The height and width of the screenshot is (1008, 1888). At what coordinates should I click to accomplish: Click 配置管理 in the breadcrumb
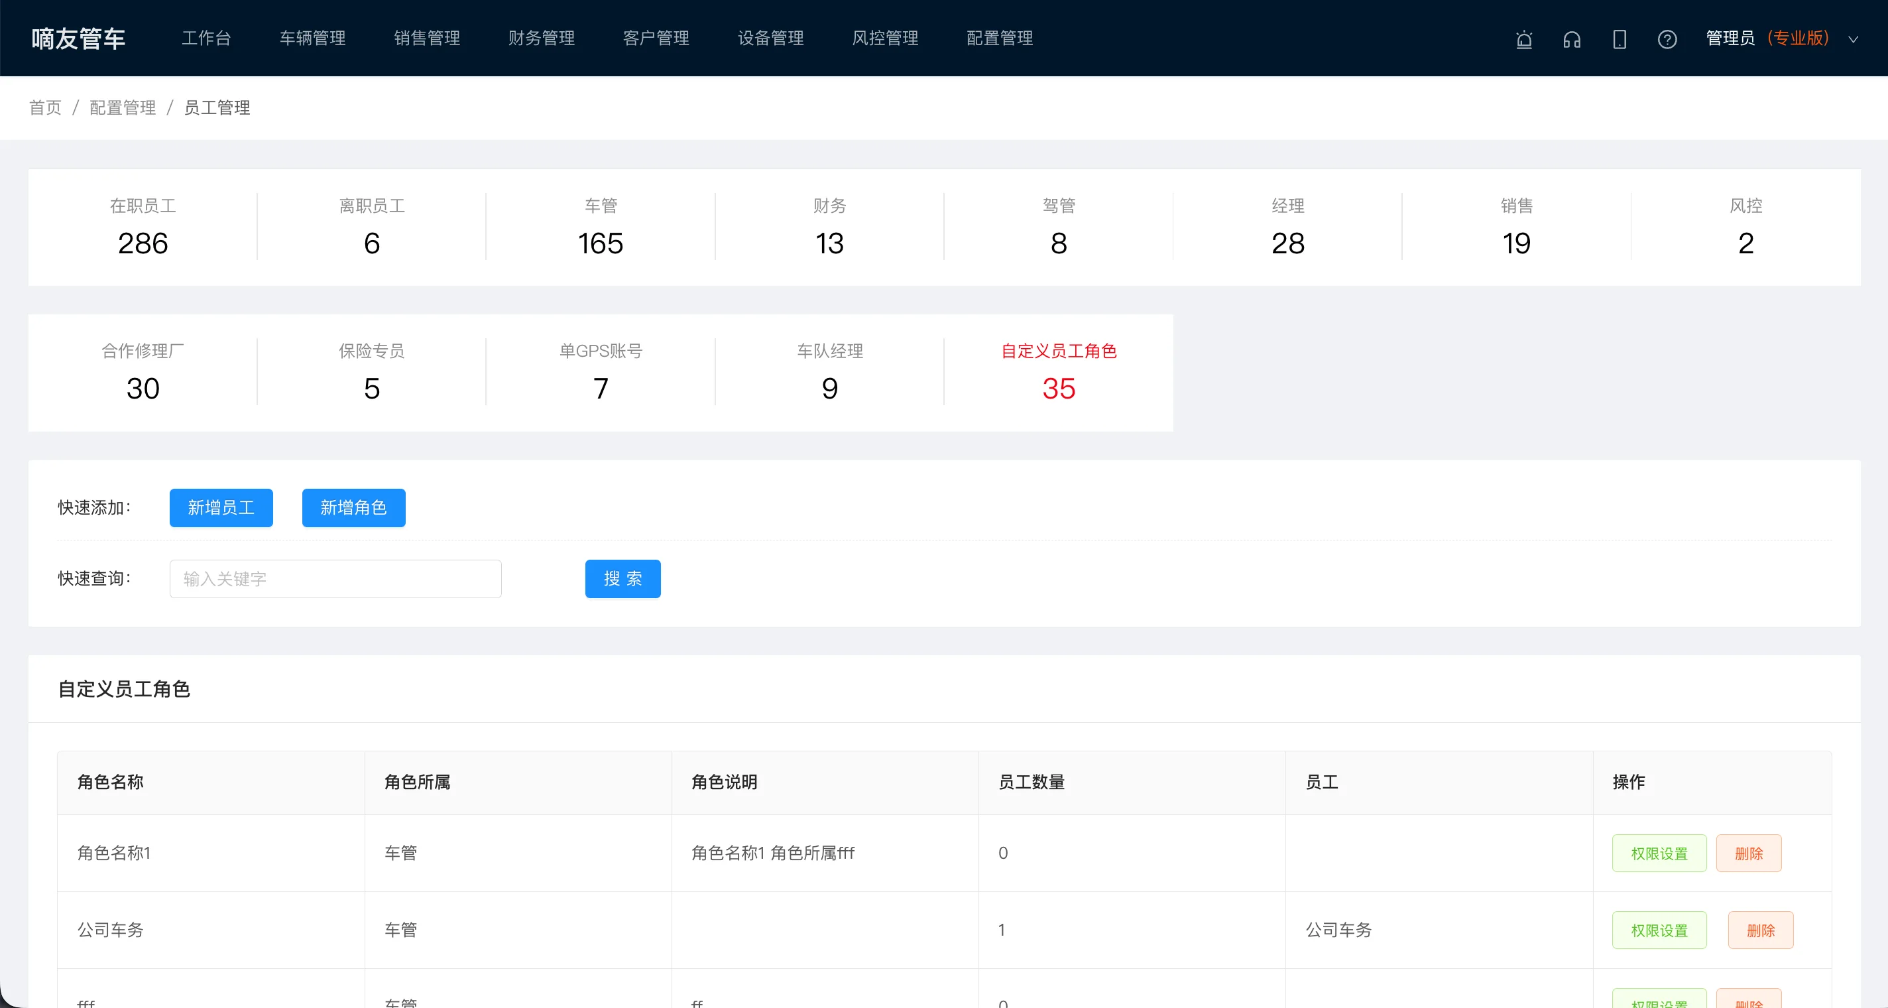(123, 108)
